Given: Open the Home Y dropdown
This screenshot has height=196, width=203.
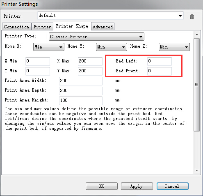Looking at the screenshot, I should 112,47.
